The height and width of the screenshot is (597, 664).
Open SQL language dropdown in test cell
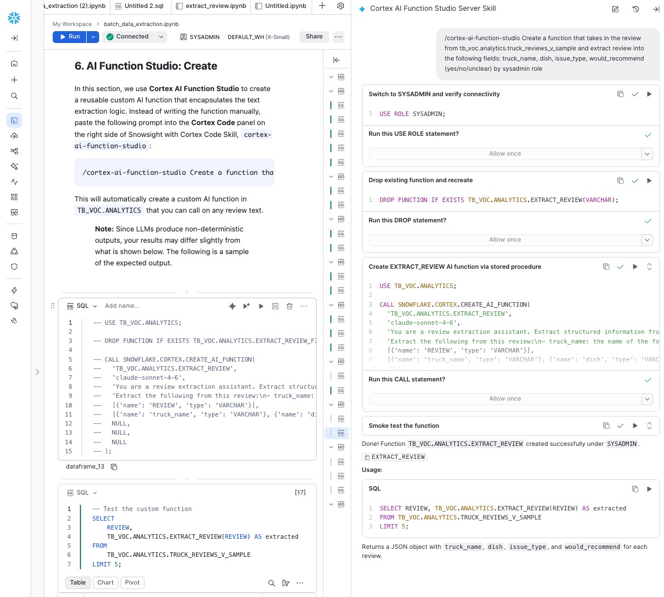point(82,492)
